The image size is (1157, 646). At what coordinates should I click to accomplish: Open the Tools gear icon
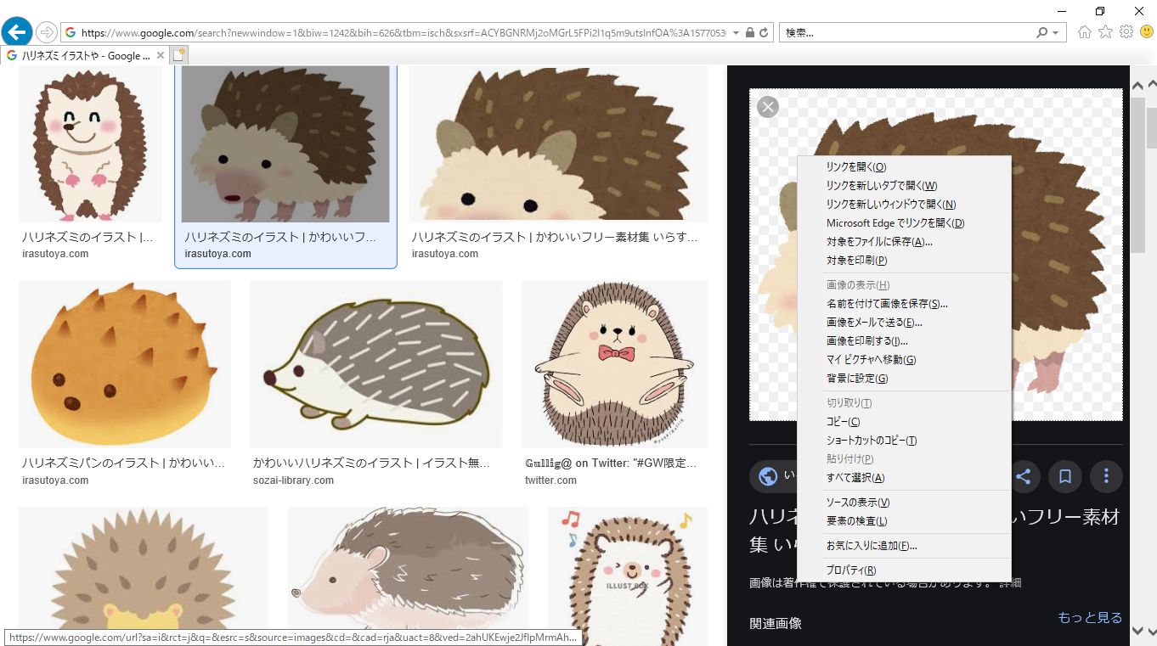[x=1126, y=32]
